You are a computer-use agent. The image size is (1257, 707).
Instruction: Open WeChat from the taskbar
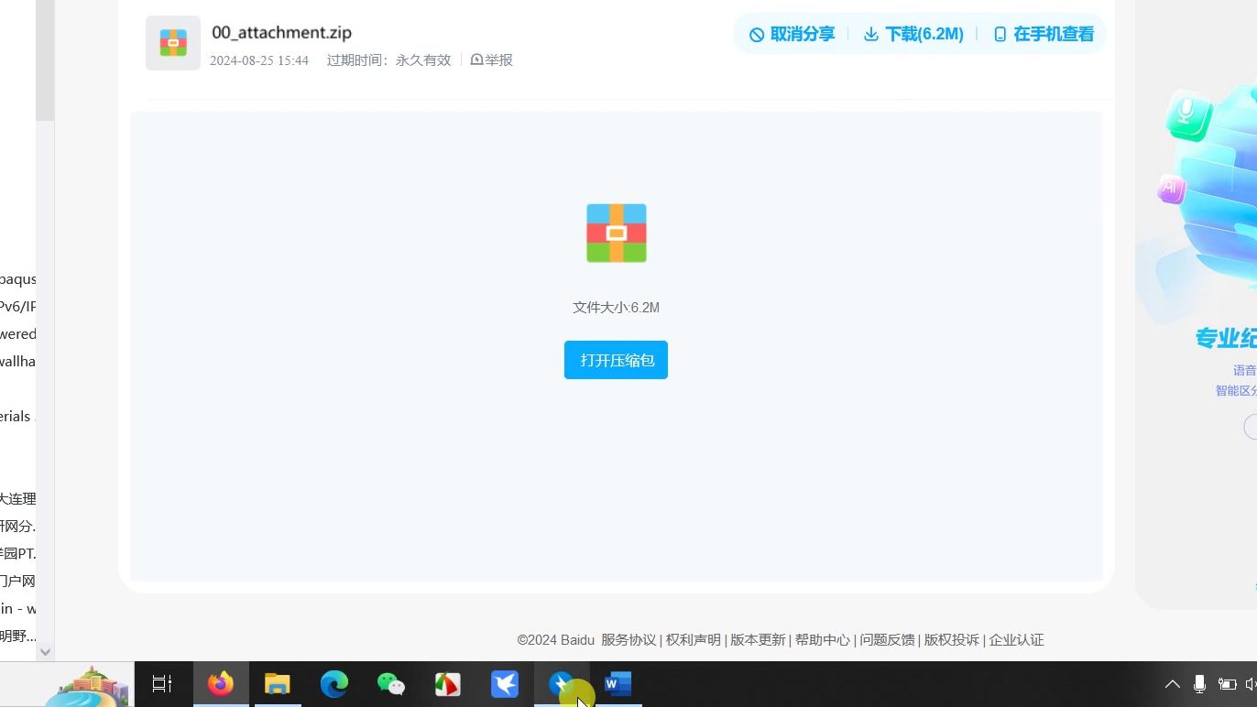391,684
